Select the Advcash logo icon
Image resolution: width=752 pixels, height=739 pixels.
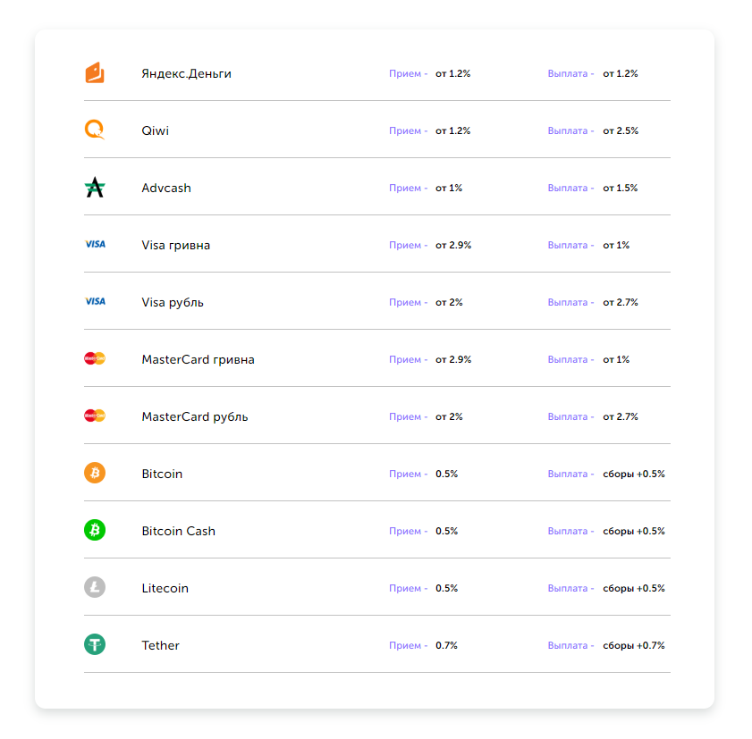coord(95,188)
